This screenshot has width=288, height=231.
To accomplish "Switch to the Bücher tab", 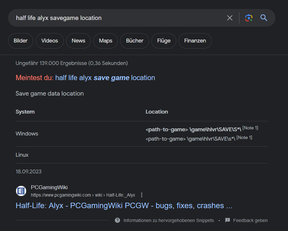I will pos(135,41).
